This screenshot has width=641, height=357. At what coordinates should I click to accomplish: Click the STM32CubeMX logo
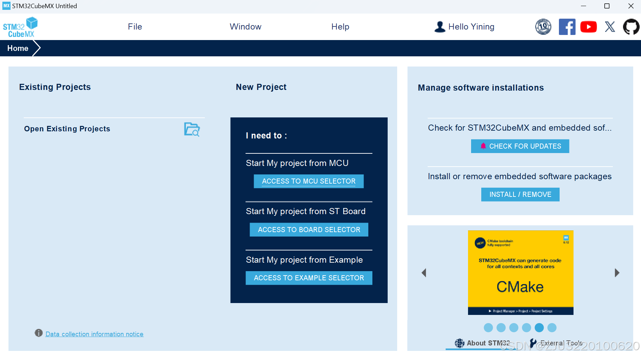[x=20, y=27]
